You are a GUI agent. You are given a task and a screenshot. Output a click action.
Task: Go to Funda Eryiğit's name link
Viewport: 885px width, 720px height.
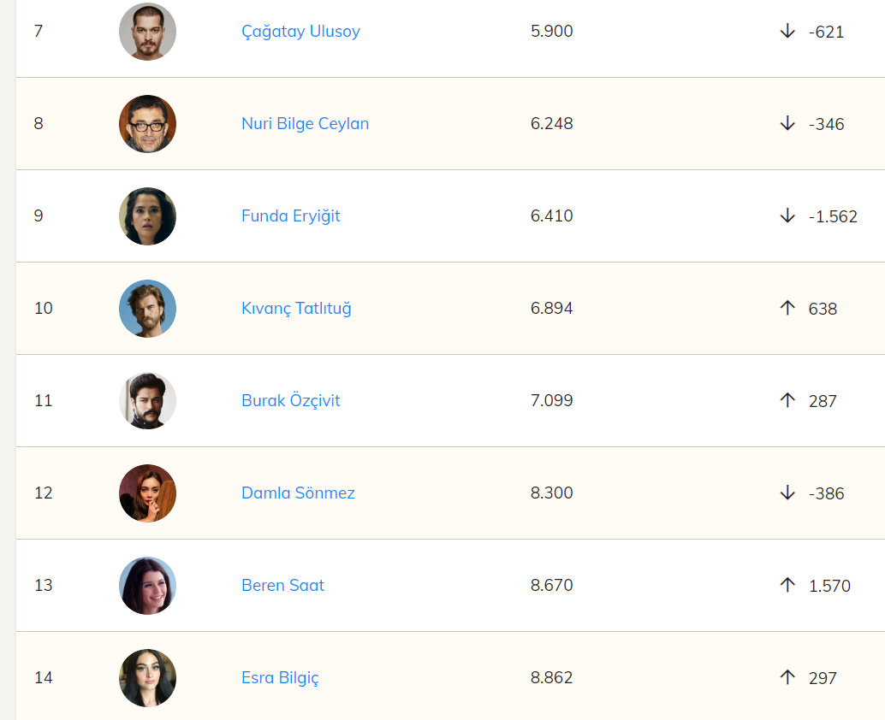290,216
